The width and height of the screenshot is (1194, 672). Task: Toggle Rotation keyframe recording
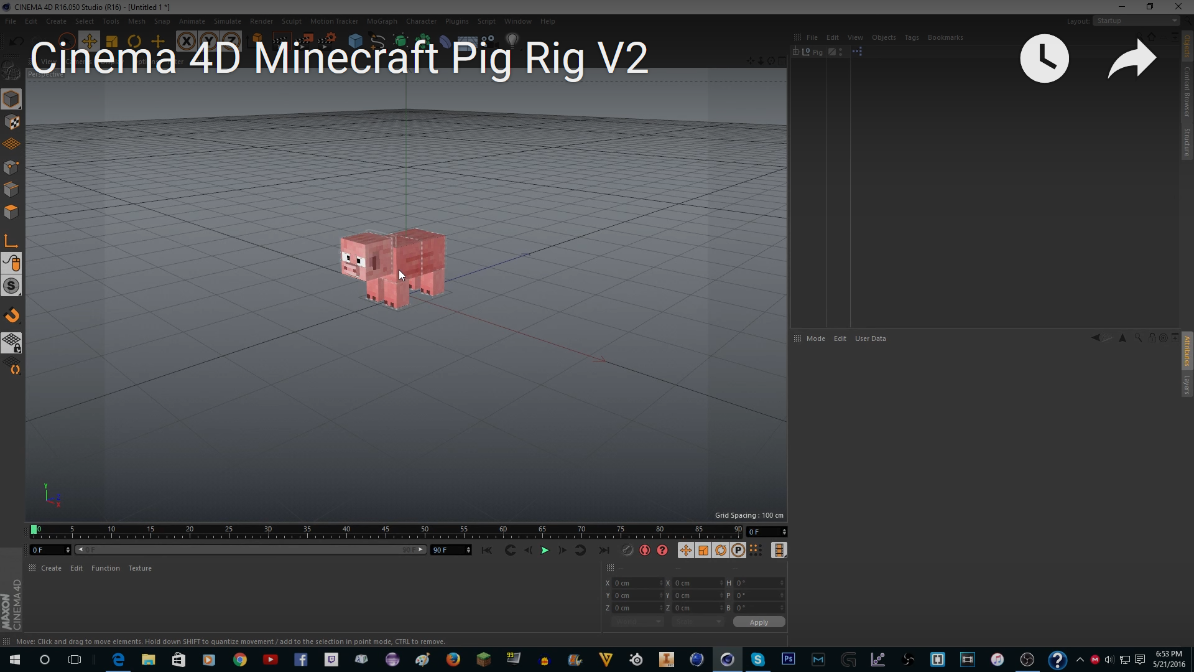click(x=720, y=550)
